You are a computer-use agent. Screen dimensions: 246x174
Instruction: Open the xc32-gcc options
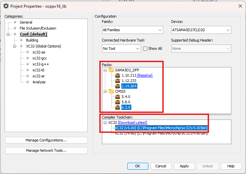[x=40, y=58]
